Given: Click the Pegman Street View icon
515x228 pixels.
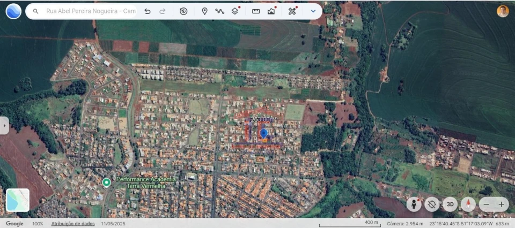Looking at the screenshot, I should 414,204.
